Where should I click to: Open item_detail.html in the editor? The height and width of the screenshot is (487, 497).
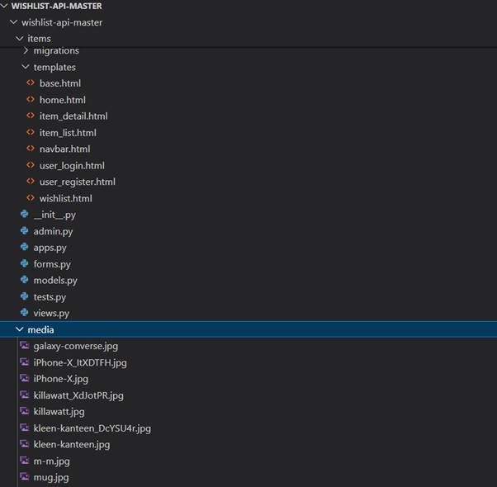(73, 116)
